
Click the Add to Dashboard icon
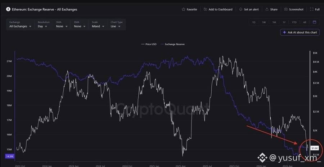coord(205,9)
